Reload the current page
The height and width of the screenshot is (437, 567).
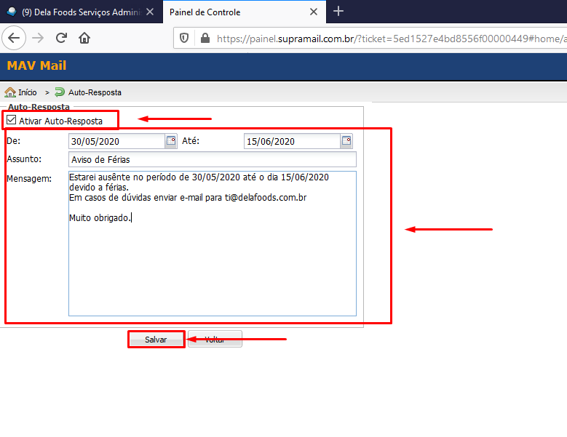tap(61, 38)
